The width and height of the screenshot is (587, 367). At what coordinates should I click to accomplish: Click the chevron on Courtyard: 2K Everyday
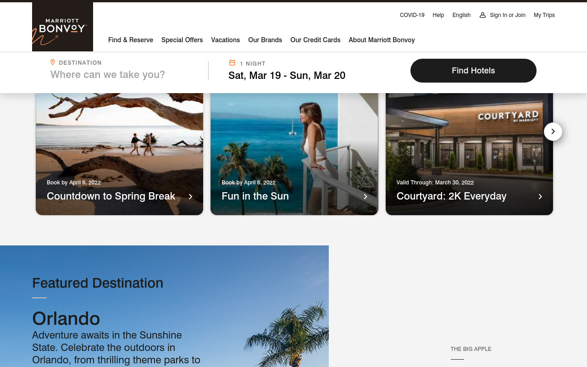540,196
